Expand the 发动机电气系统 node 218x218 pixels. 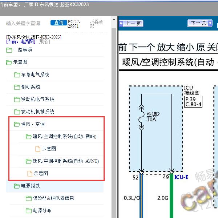tap(37, 99)
